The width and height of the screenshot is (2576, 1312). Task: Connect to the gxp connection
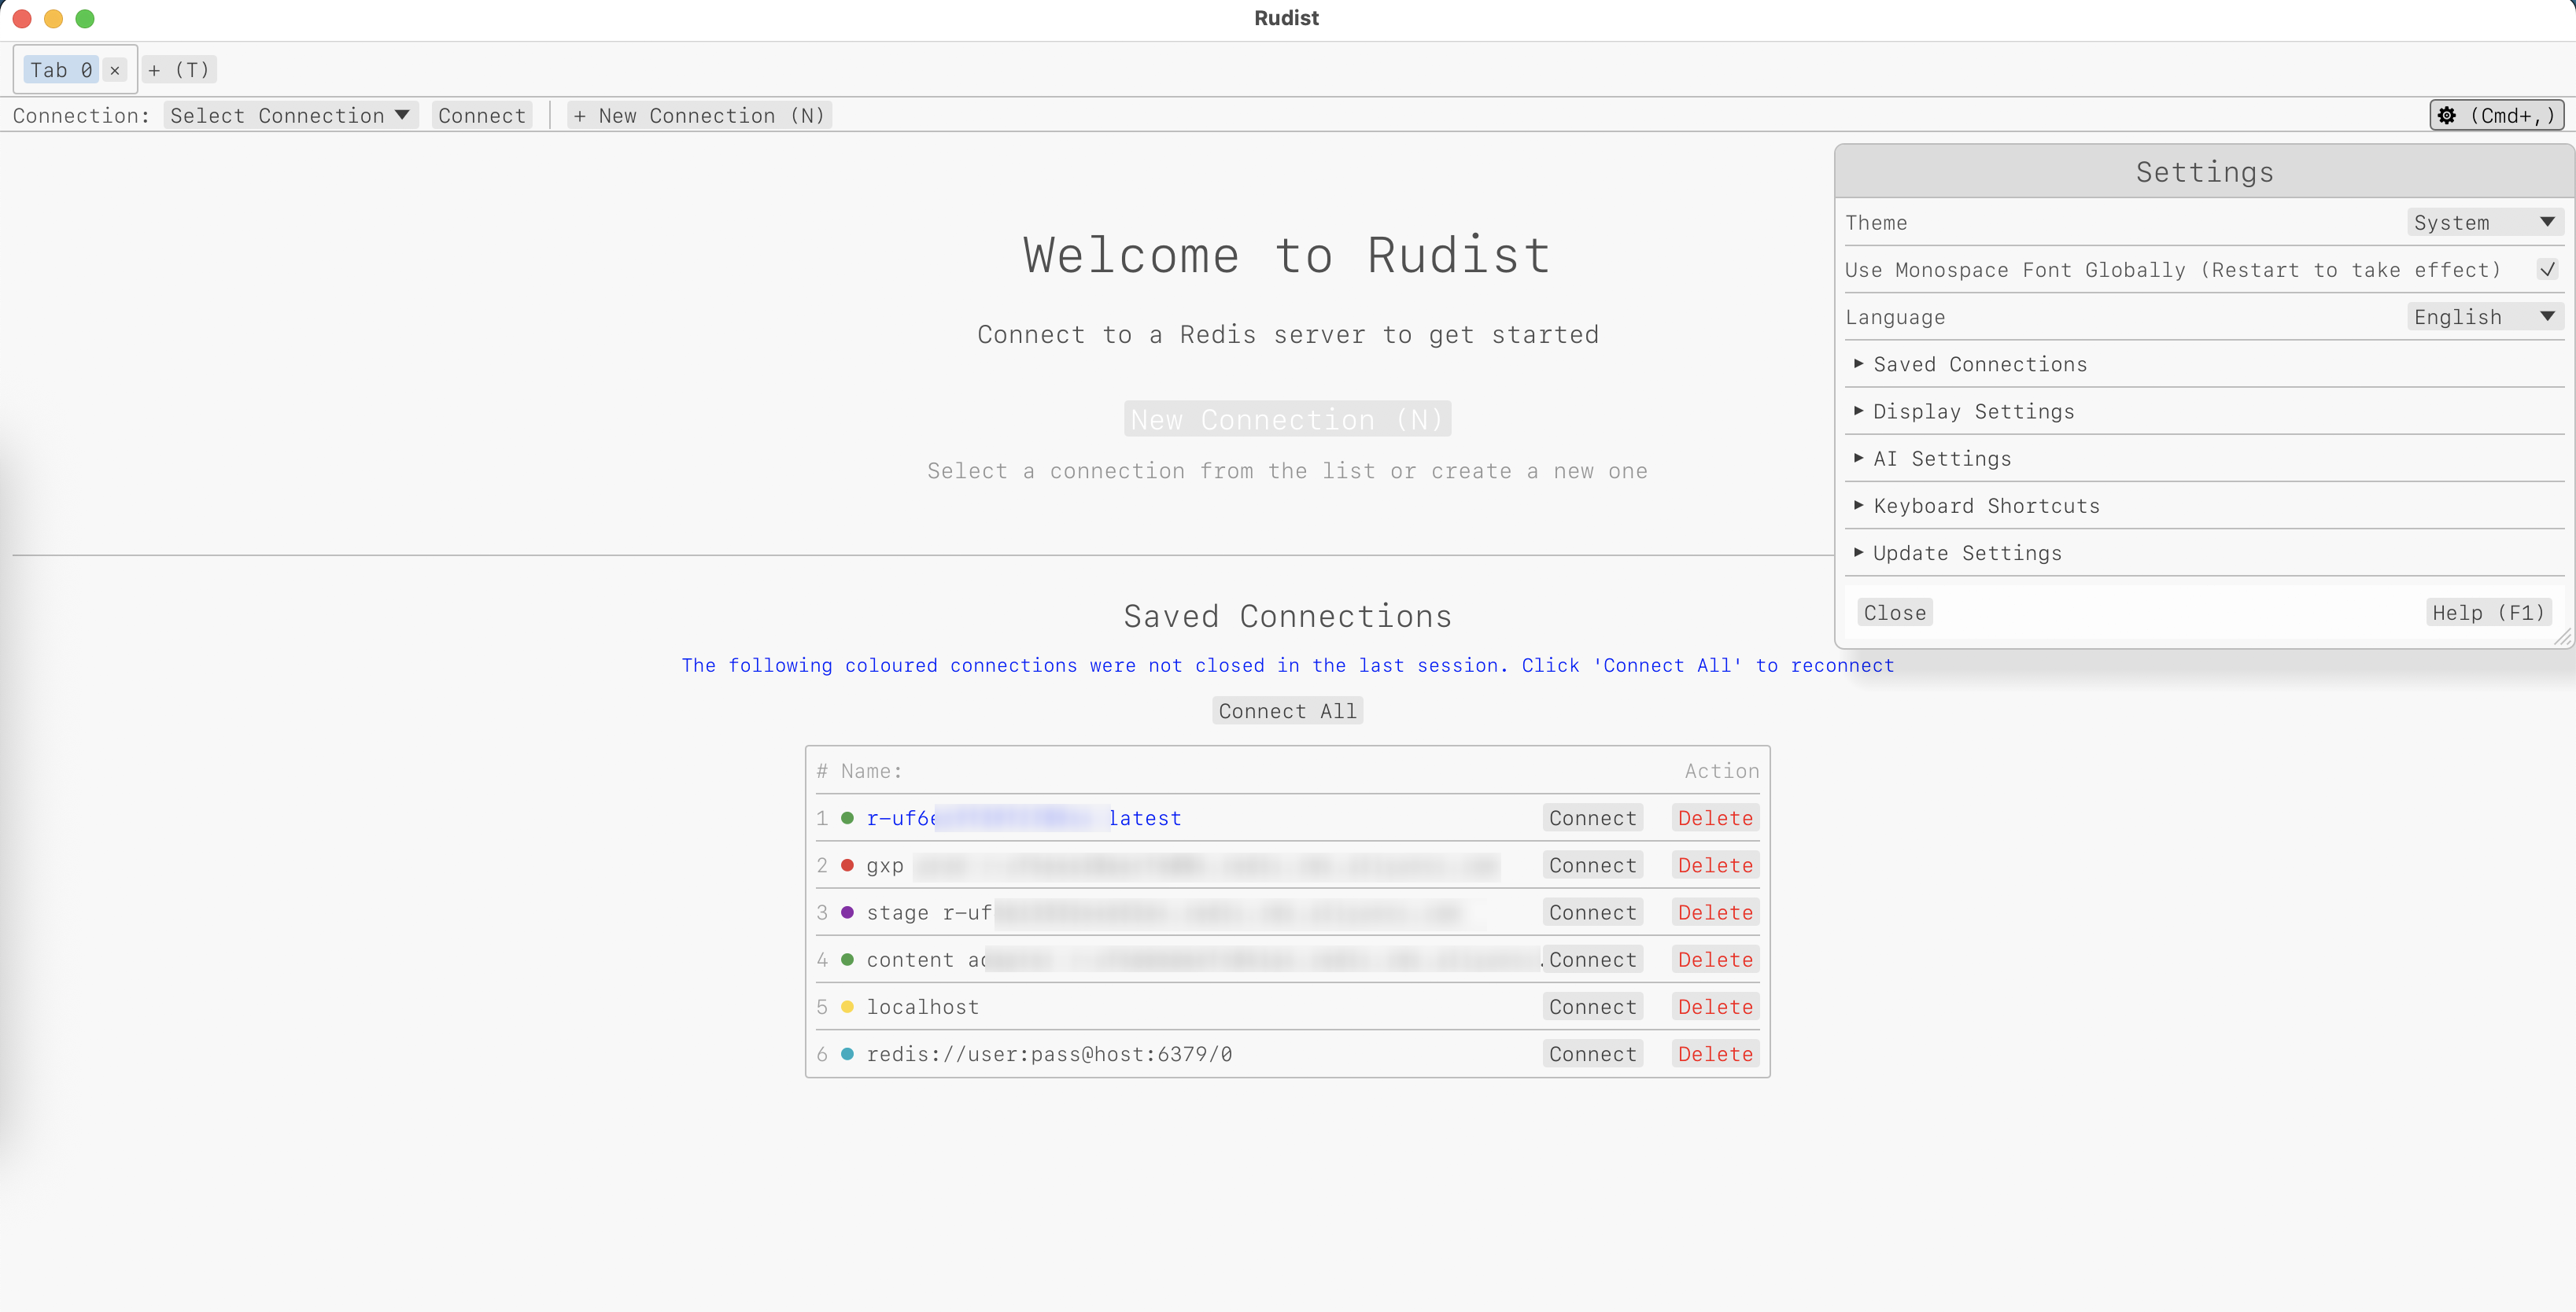(x=1592, y=864)
